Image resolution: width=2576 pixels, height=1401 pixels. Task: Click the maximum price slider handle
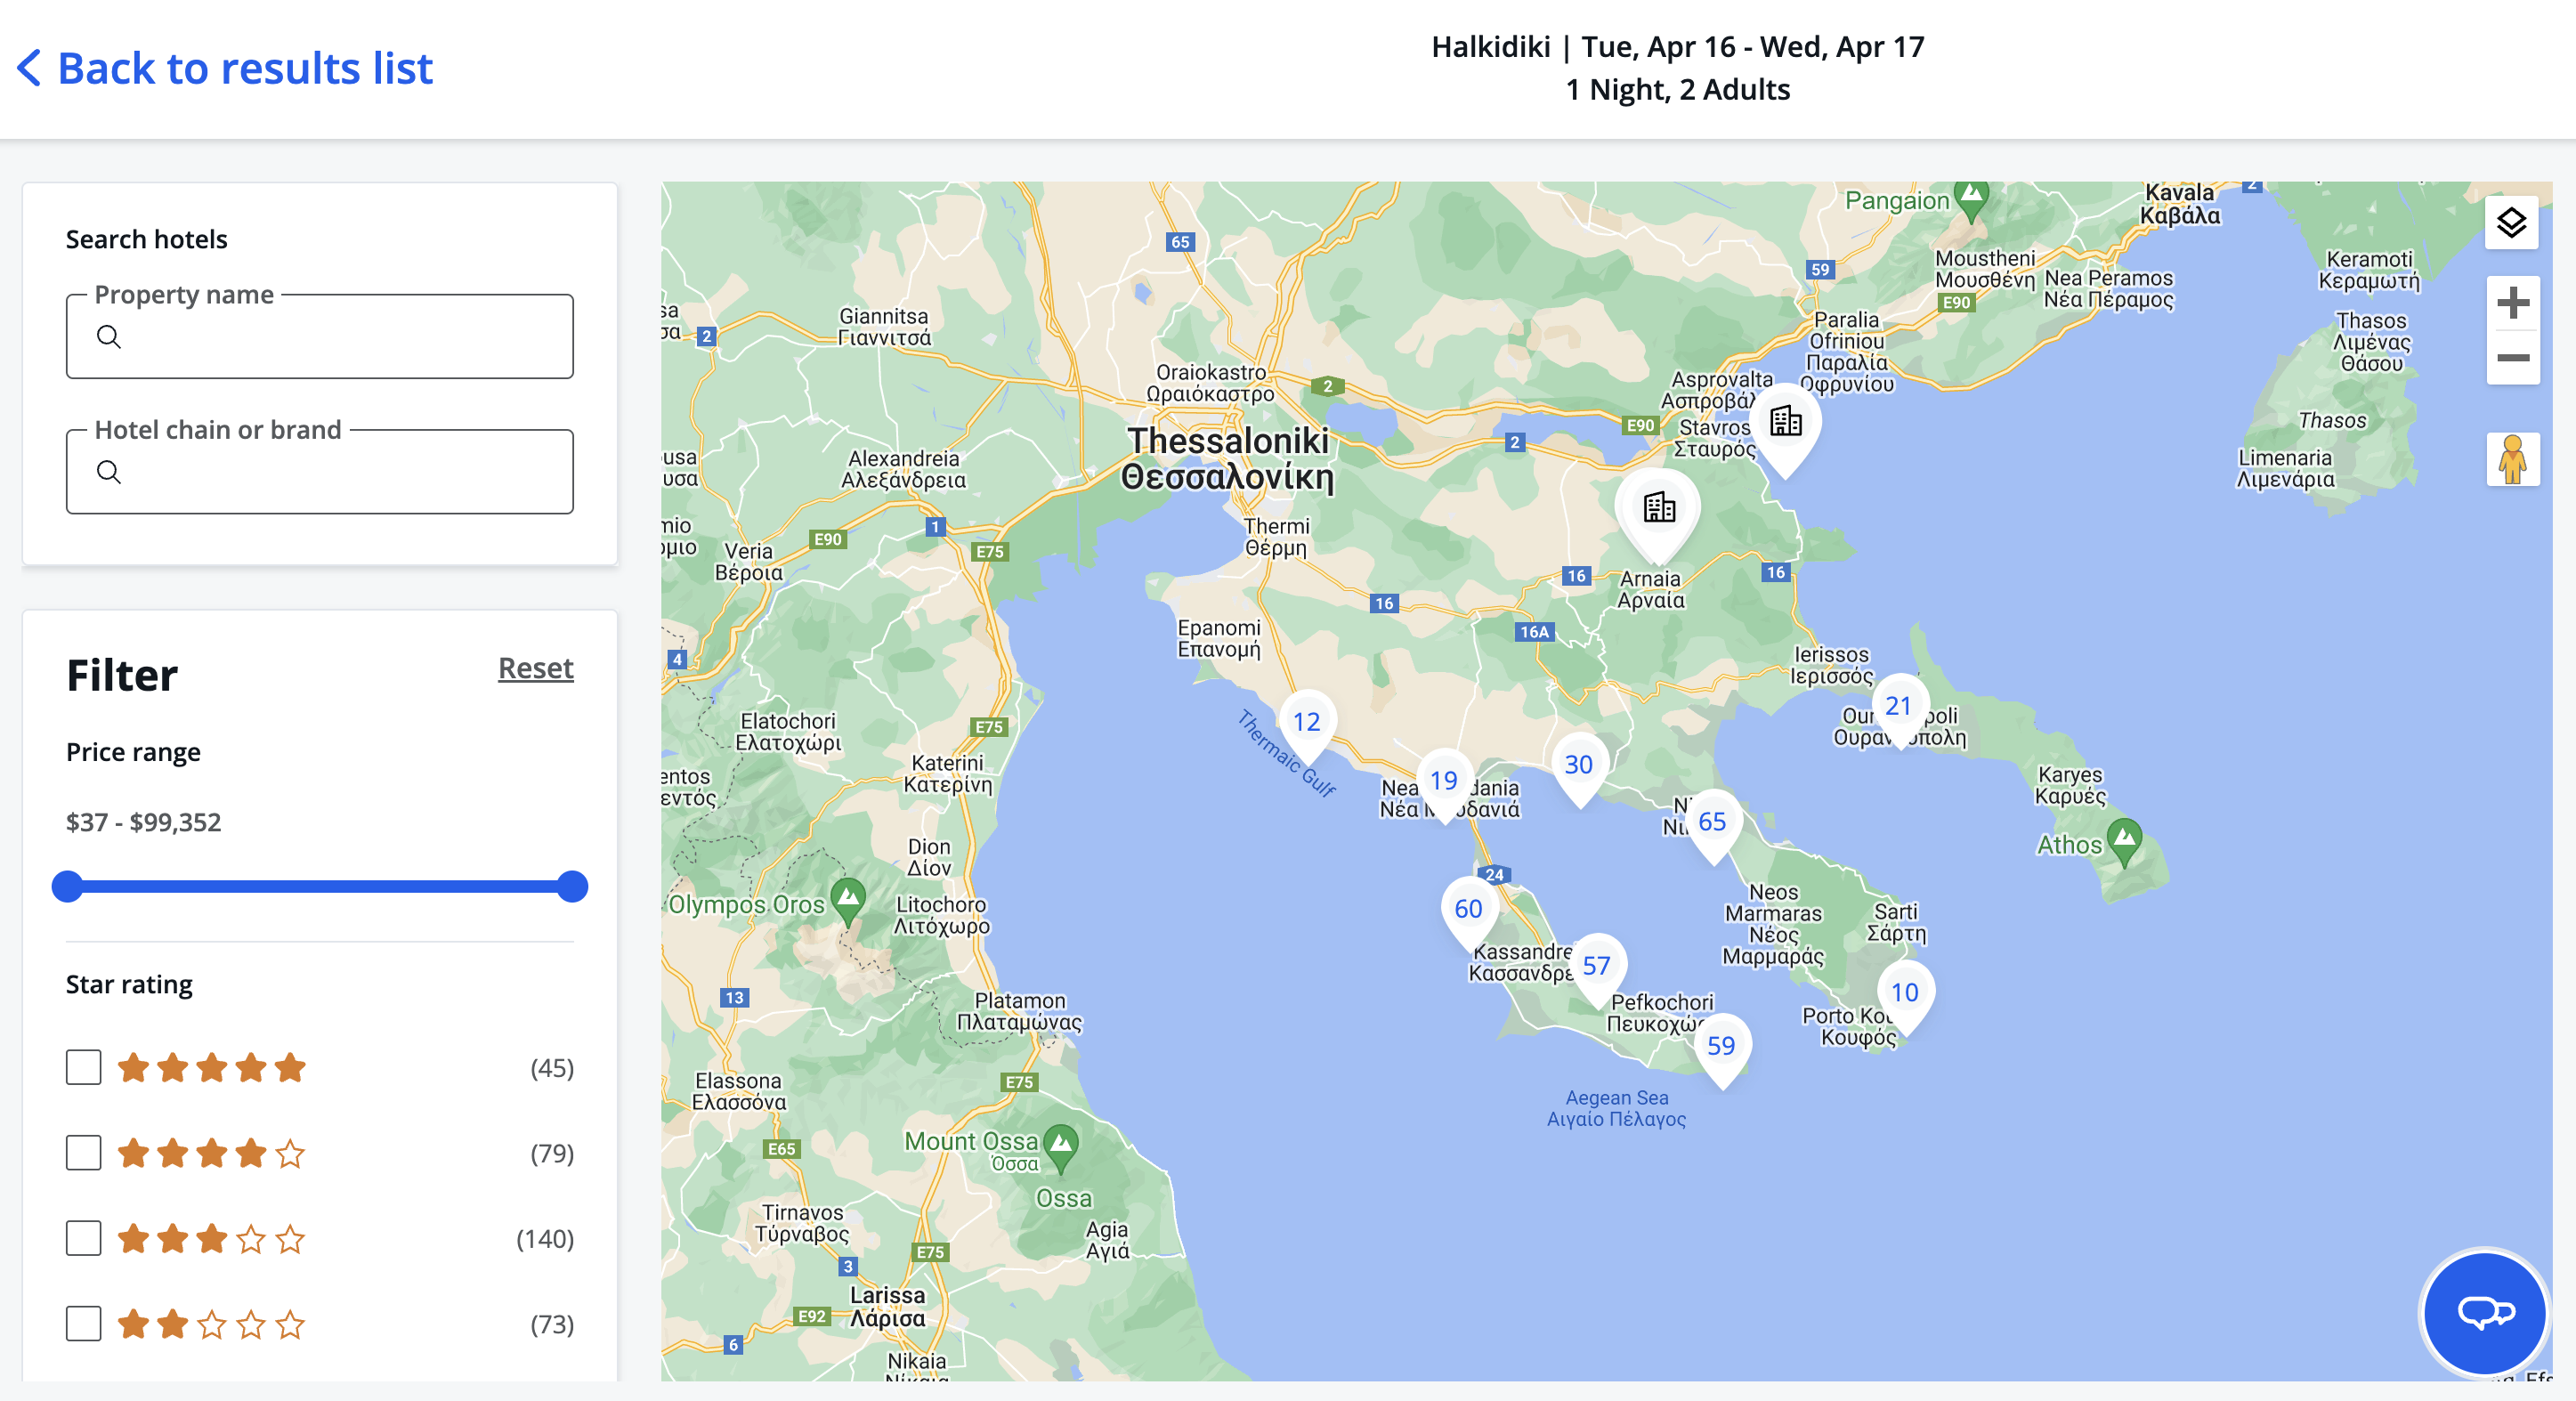[572, 886]
